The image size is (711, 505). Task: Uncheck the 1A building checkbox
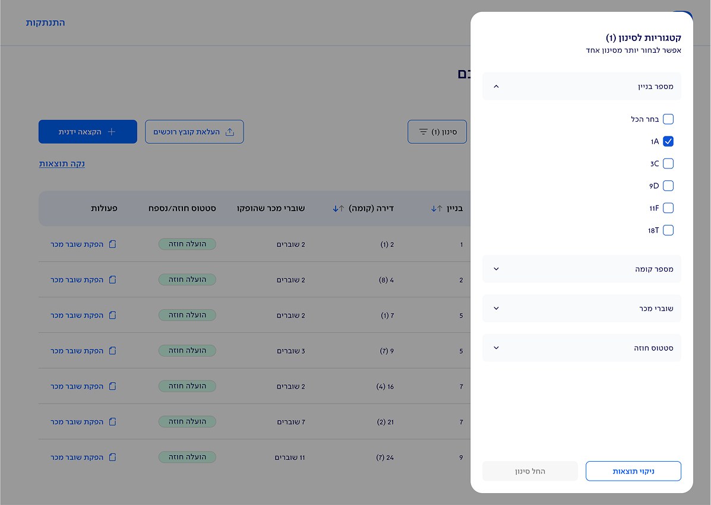coord(668,141)
